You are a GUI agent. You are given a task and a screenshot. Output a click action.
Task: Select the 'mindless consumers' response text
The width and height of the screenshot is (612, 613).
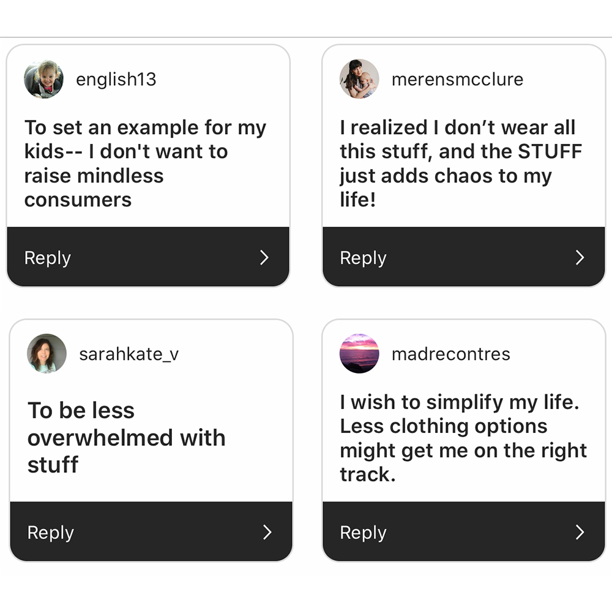tap(146, 164)
